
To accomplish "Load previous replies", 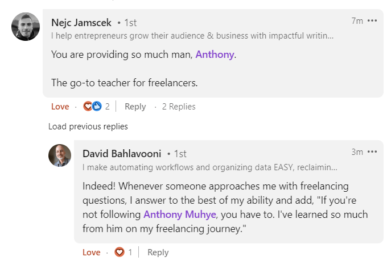I will (x=88, y=127).
